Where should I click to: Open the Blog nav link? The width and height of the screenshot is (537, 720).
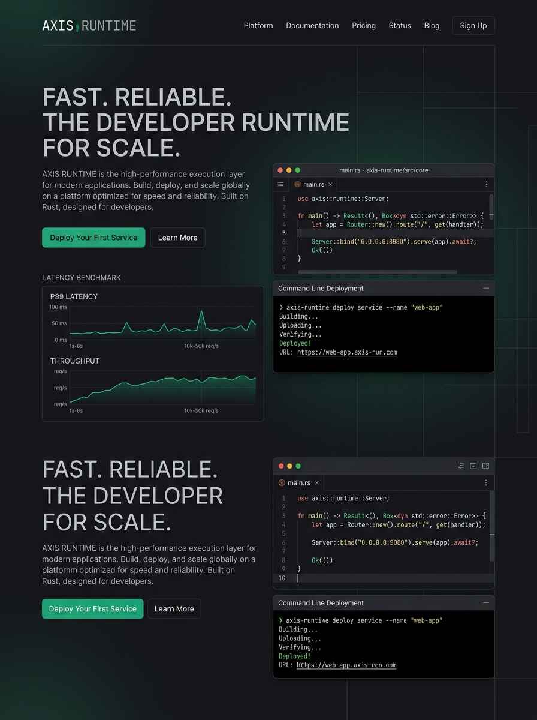(x=432, y=25)
